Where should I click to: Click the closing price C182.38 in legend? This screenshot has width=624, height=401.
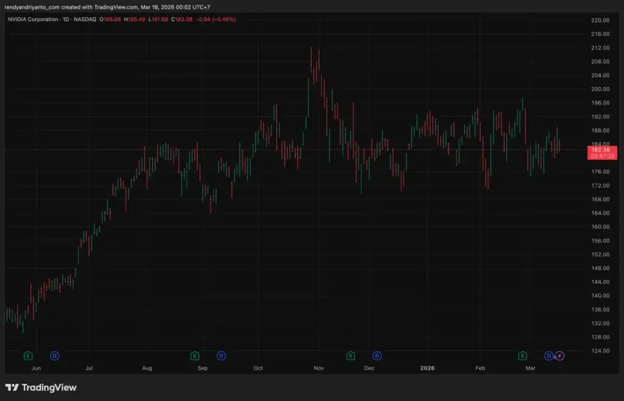tap(182, 19)
